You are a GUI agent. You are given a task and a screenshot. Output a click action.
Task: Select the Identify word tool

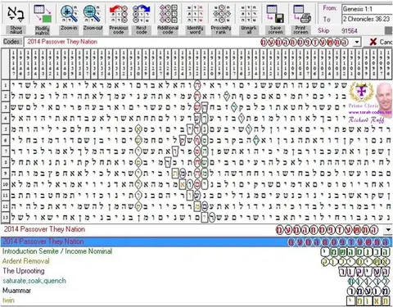[x=195, y=14]
